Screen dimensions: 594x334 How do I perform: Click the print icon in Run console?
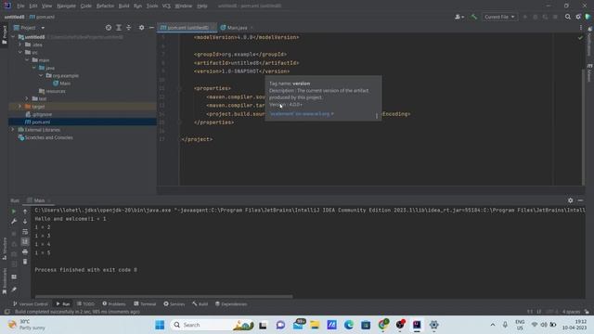(x=25, y=251)
